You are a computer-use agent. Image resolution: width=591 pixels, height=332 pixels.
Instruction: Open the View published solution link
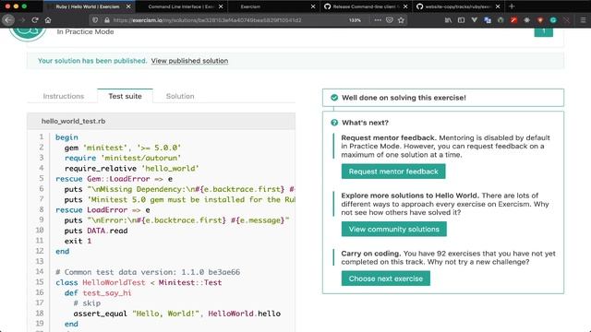(189, 61)
